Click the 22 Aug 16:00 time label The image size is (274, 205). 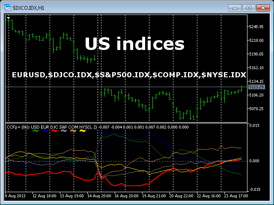209,196
